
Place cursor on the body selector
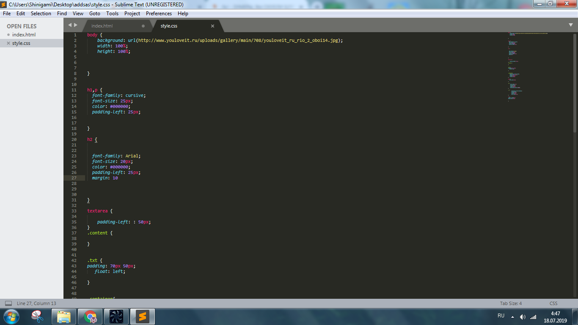92,35
